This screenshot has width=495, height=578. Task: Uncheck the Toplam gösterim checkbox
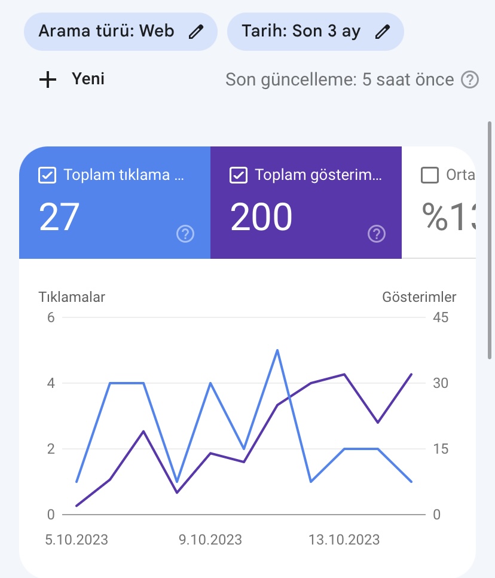(x=239, y=175)
